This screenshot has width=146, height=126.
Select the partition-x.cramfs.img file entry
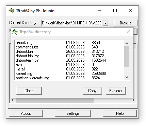tap(69, 78)
